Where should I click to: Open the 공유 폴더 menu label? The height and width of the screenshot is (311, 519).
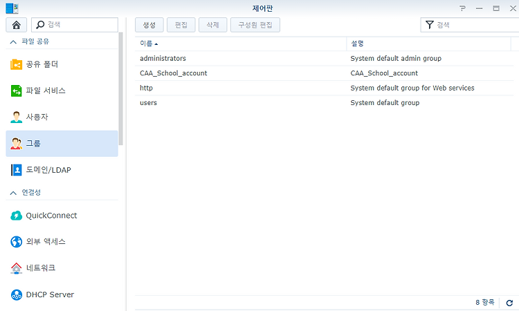(x=42, y=64)
